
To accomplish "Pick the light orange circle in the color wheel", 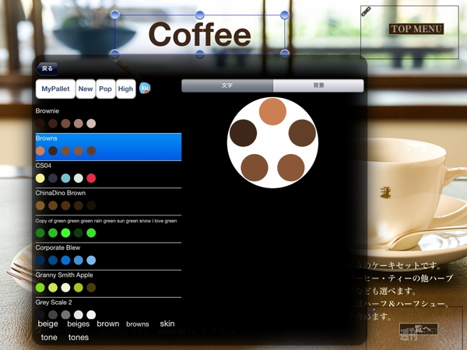I will (272, 111).
